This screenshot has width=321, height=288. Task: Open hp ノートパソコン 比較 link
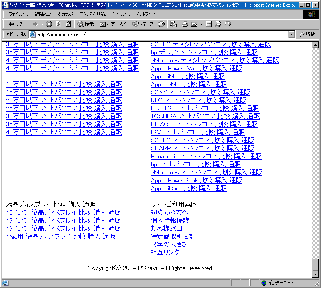(196, 164)
